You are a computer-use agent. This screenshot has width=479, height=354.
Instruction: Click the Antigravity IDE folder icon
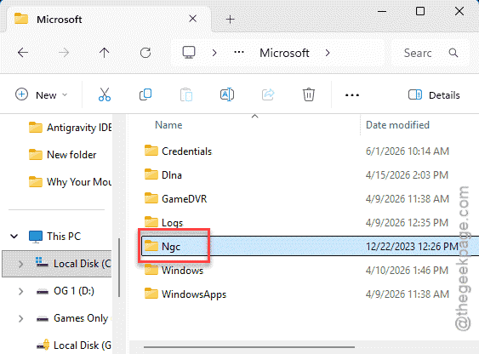click(x=36, y=128)
